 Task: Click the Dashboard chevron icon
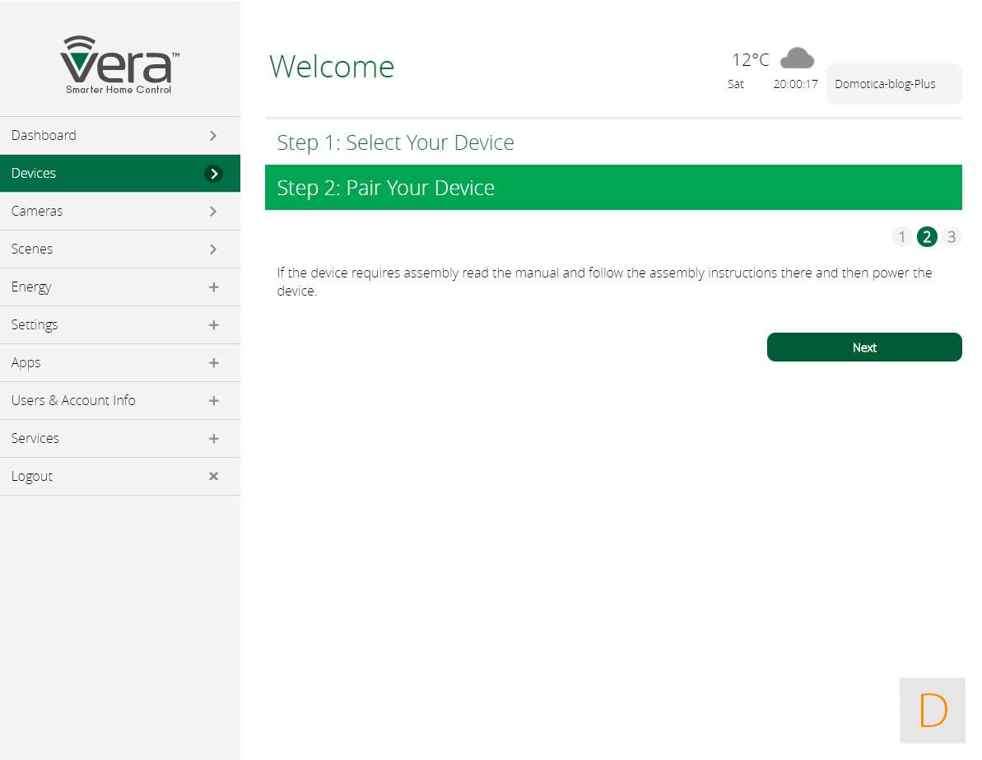tap(213, 135)
